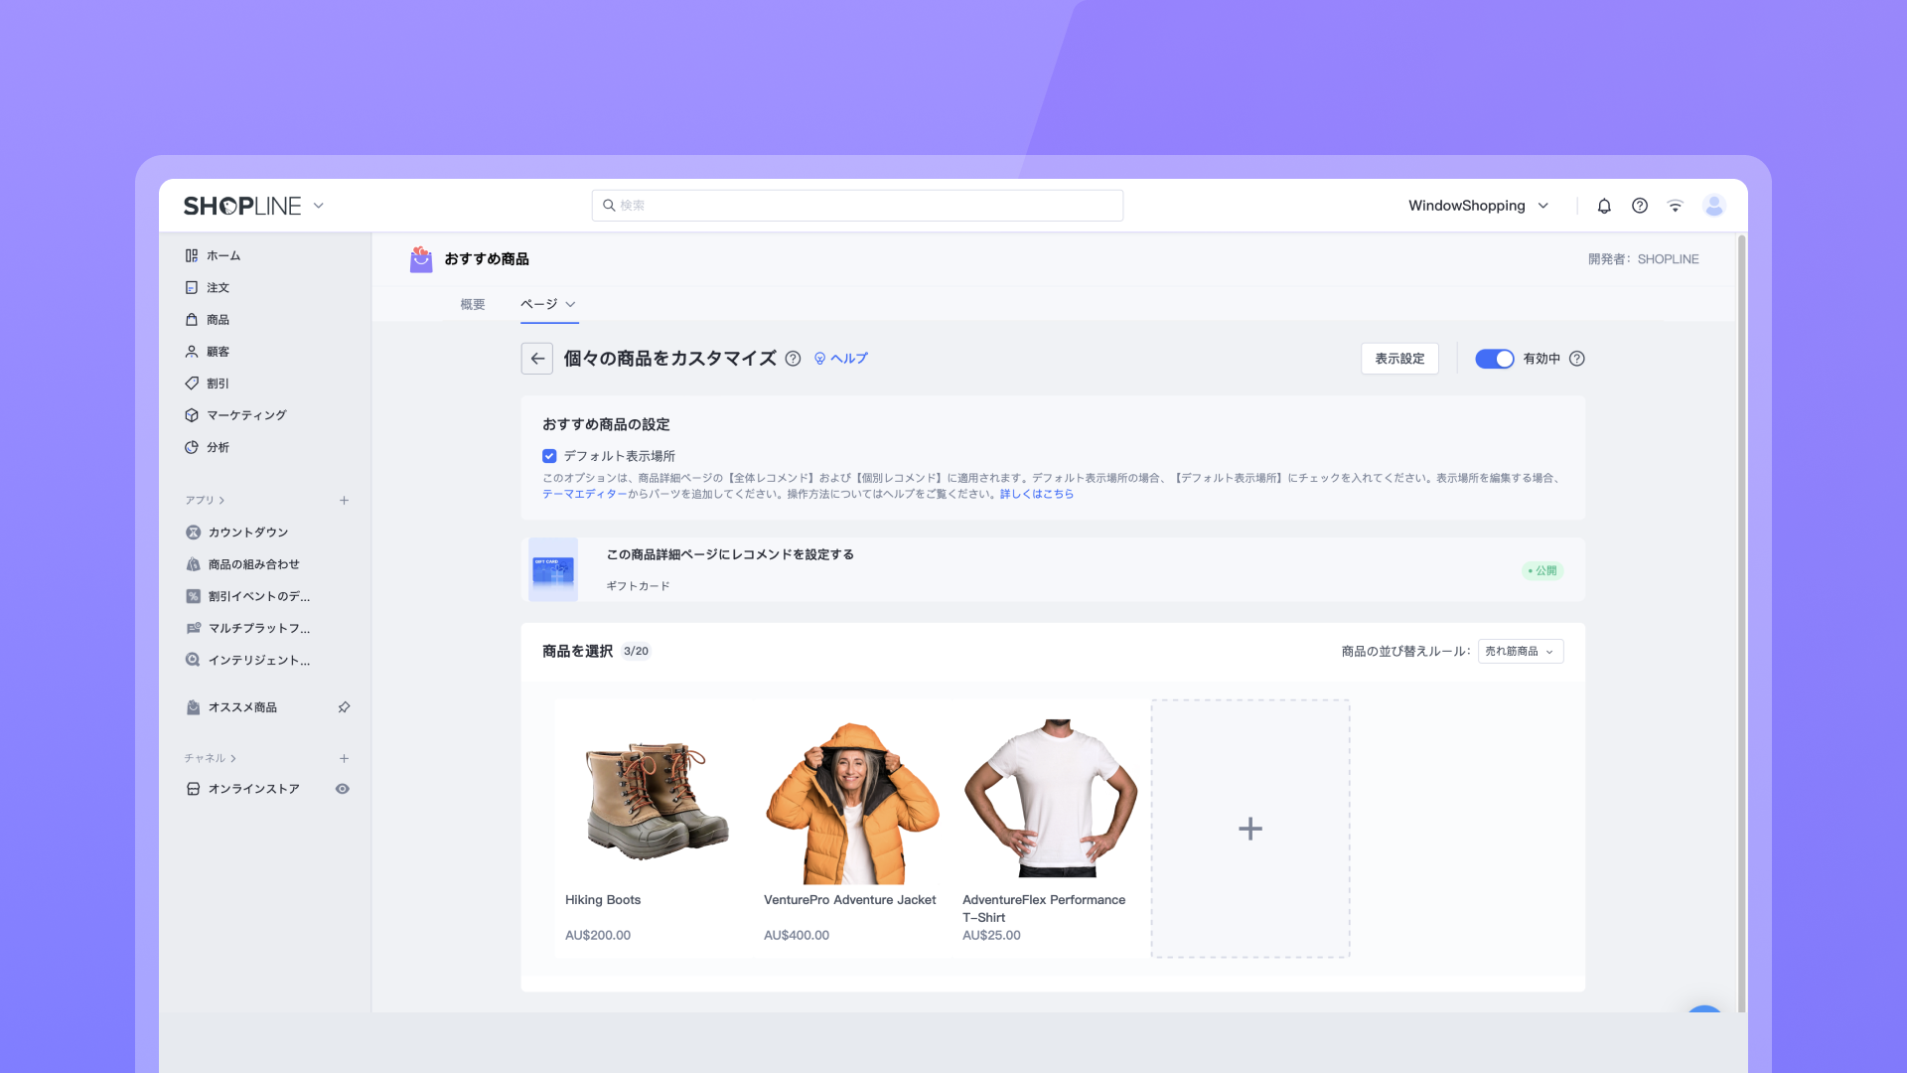Open カウントダウン app in sidebar

(247, 533)
